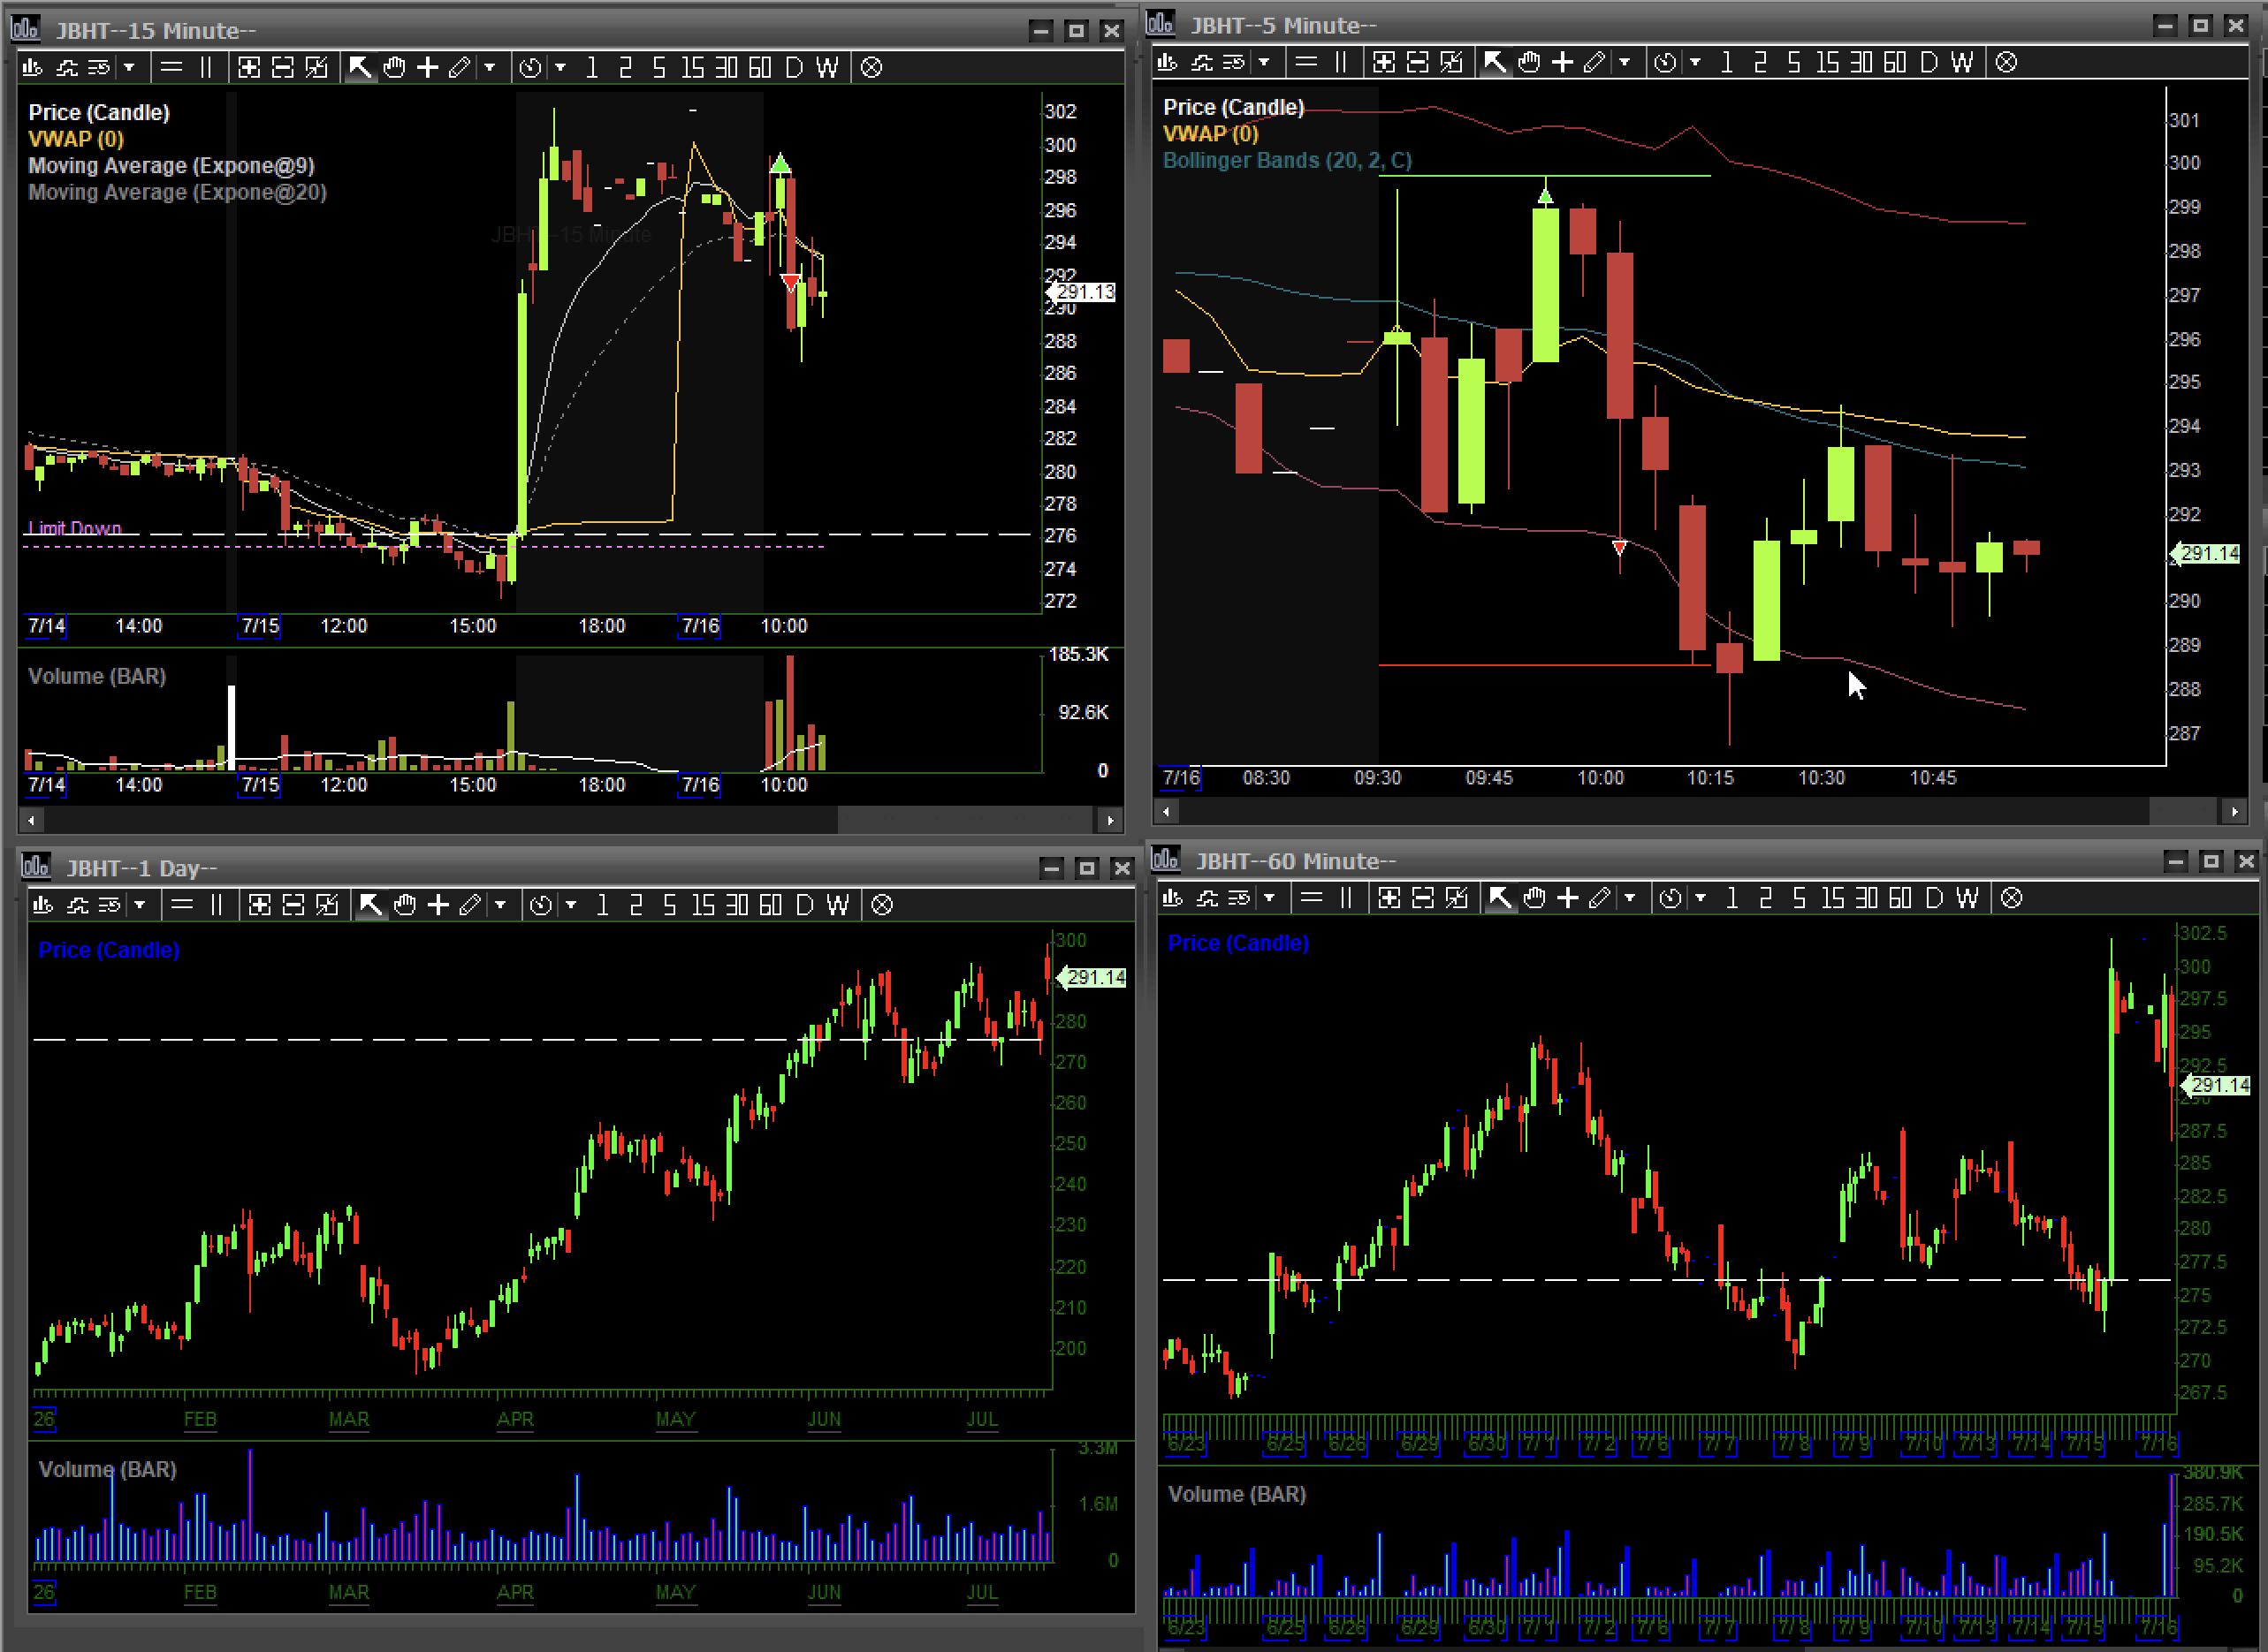Open chart type icon in 60 Minute window
2268x1652 pixels.
[1173, 898]
